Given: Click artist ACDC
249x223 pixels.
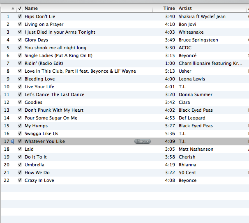Looking at the screenshot, I should [x=185, y=48].
